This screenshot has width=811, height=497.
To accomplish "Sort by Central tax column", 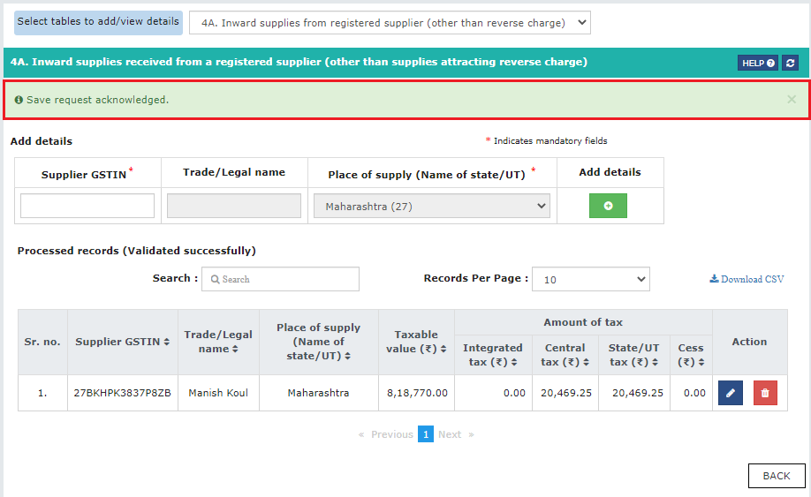I will (586, 362).
